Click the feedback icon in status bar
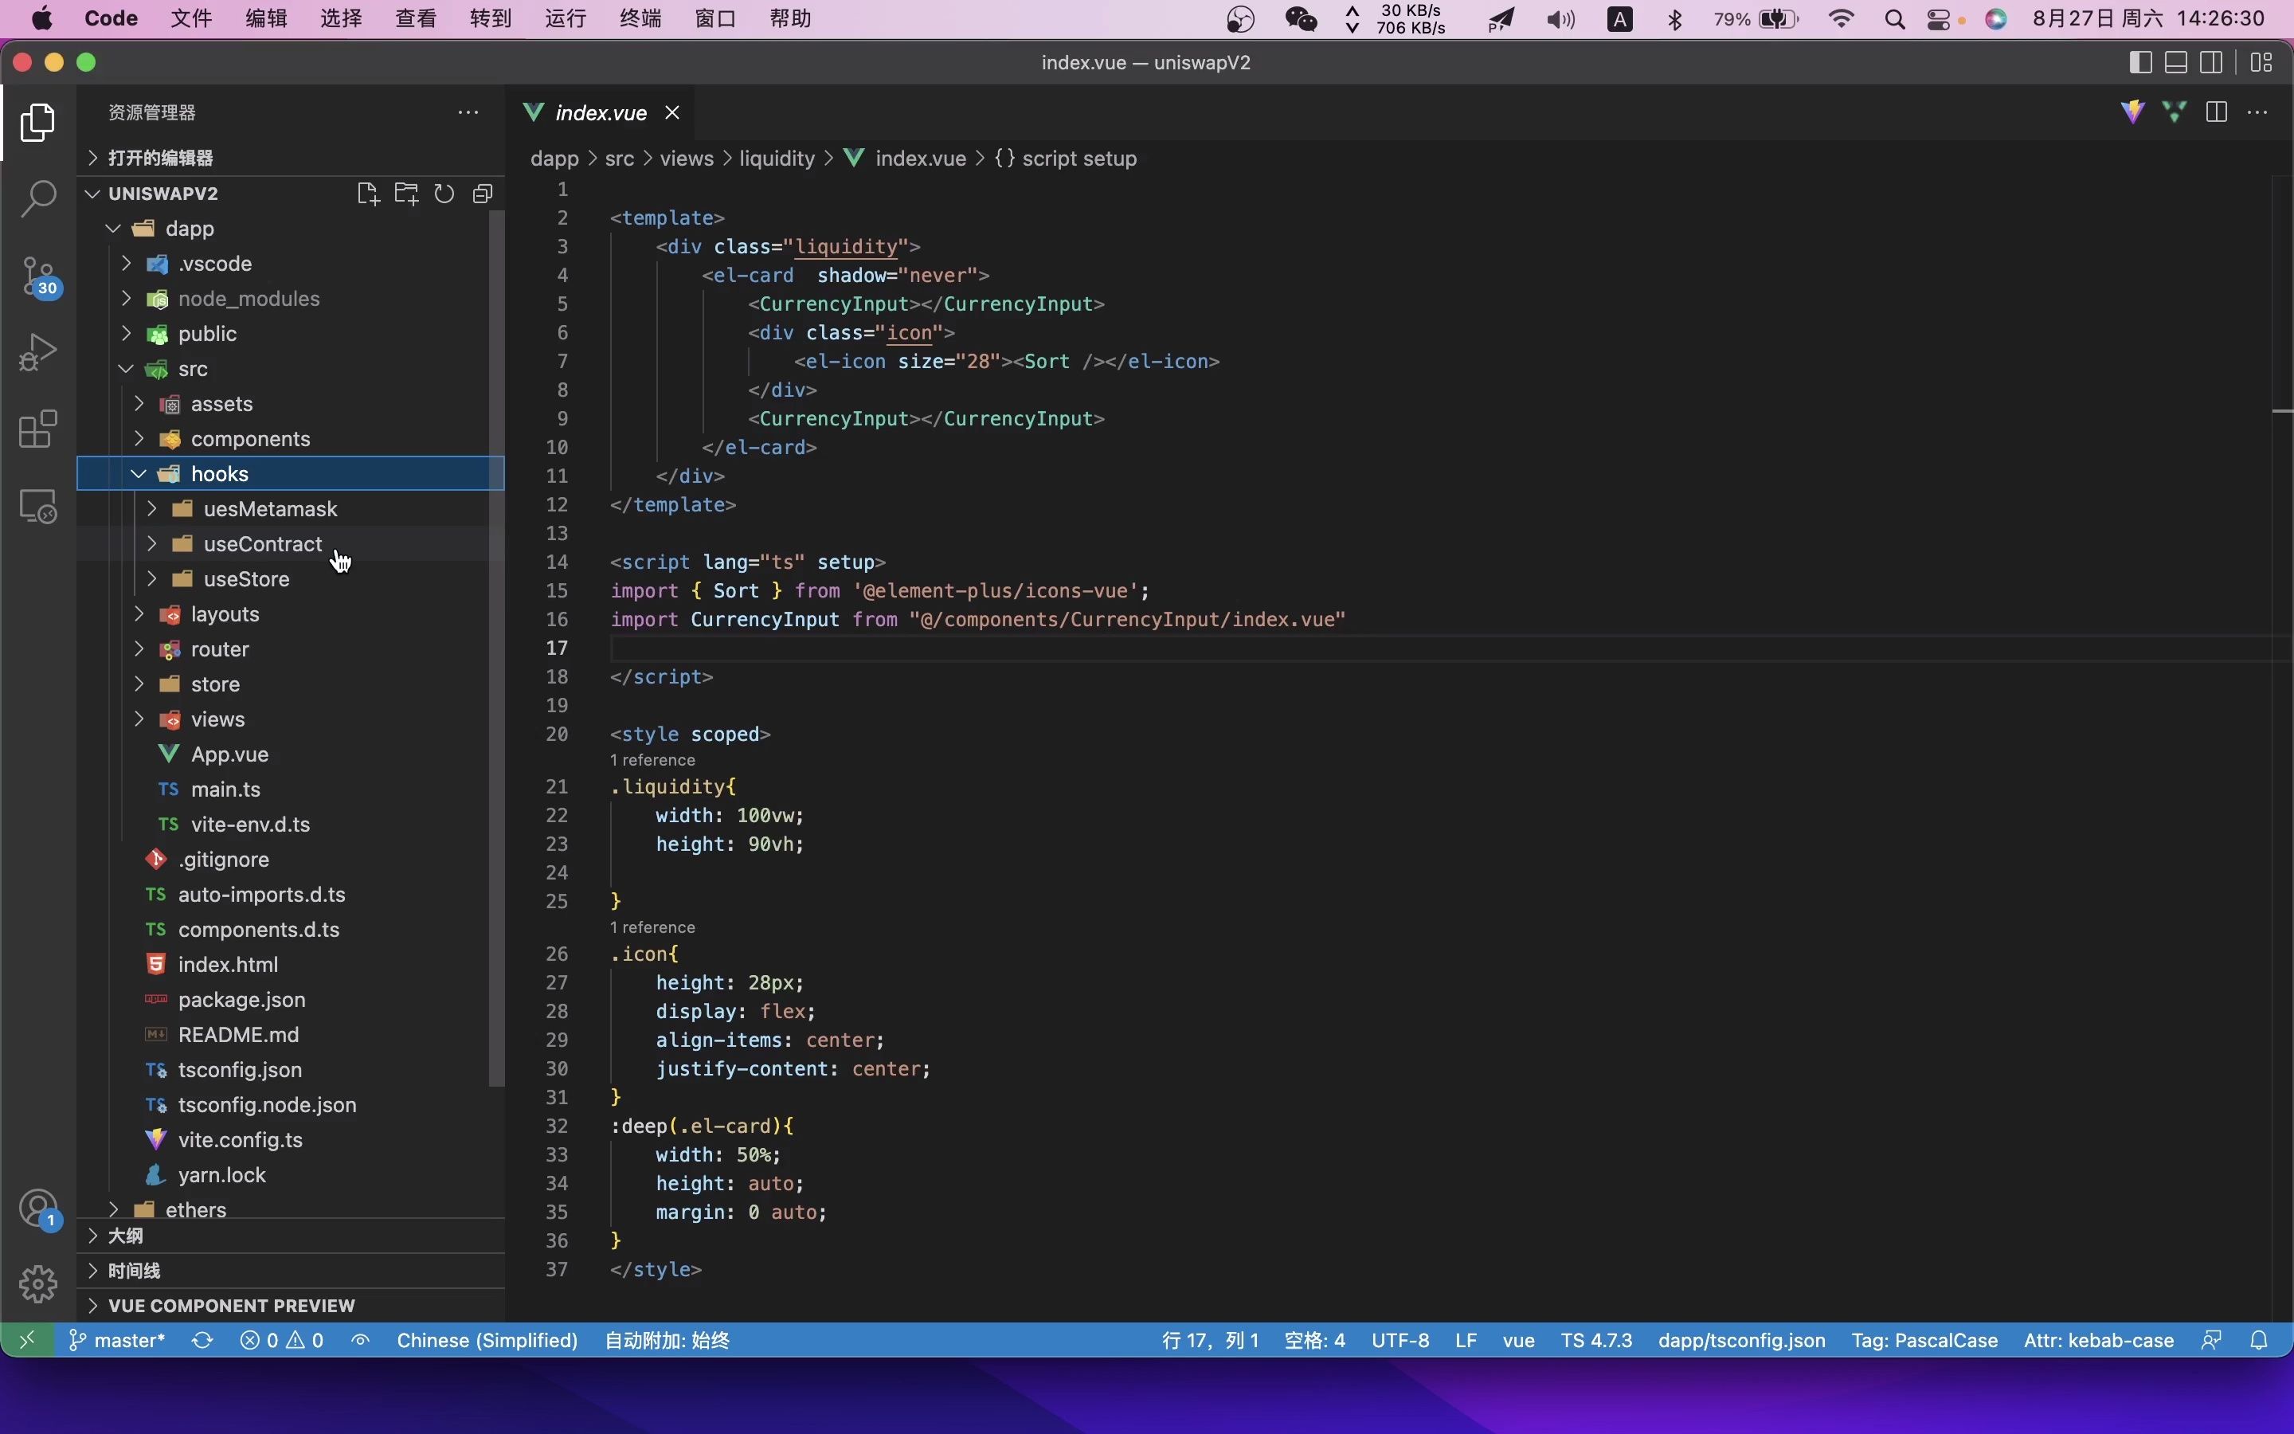 click(x=2211, y=1340)
